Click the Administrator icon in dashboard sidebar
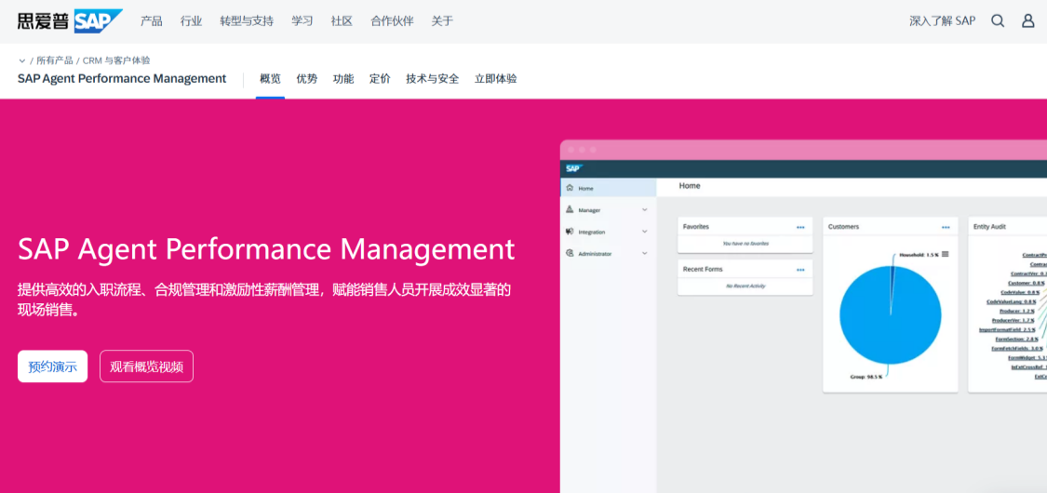 pyautogui.click(x=570, y=254)
